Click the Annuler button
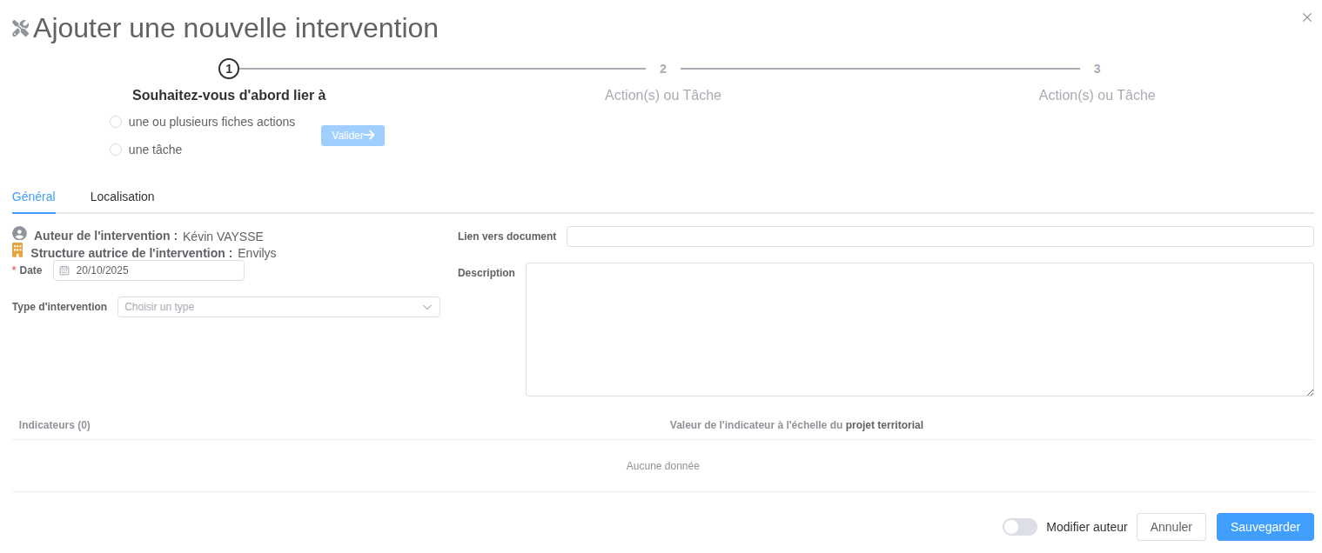The height and width of the screenshot is (553, 1322). pyautogui.click(x=1171, y=527)
